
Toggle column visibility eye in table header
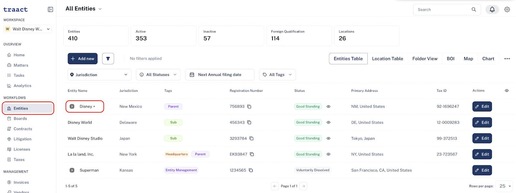click(507, 91)
